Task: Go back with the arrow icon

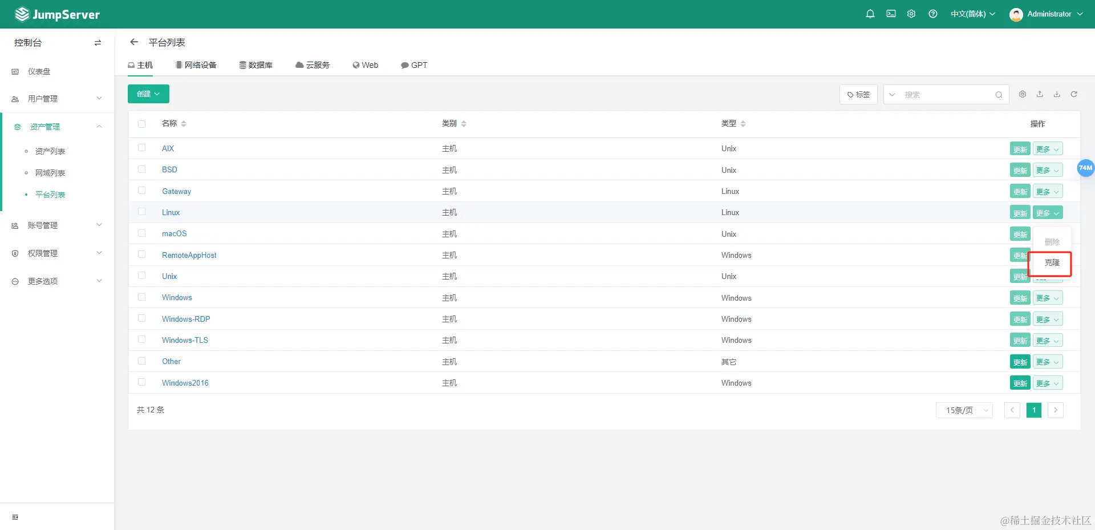Action: (x=134, y=42)
